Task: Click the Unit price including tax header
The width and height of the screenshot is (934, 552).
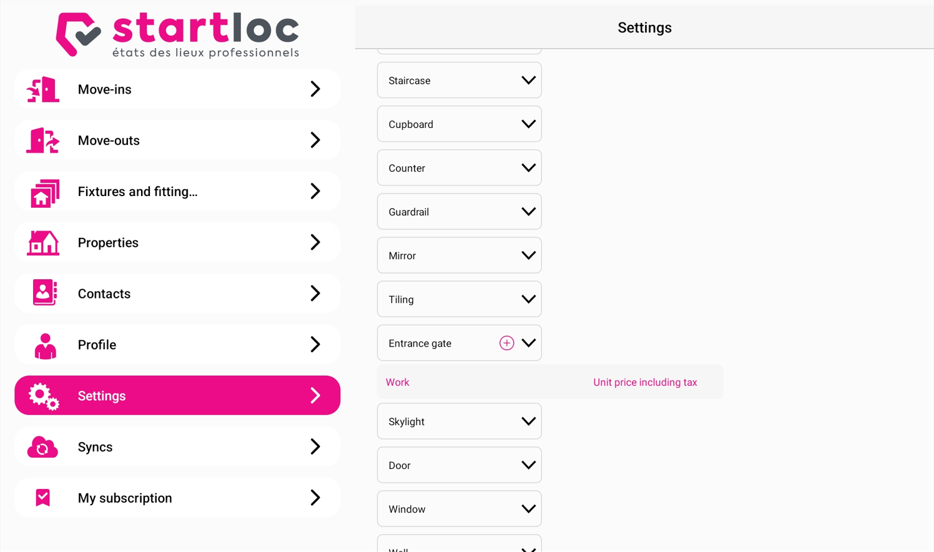Action: coord(645,382)
